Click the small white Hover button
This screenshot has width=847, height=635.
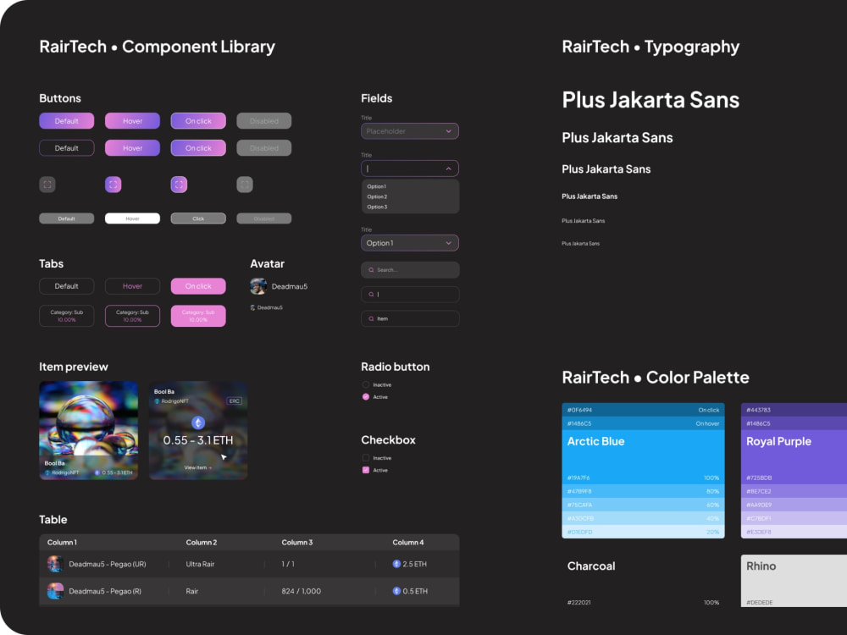(x=132, y=218)
